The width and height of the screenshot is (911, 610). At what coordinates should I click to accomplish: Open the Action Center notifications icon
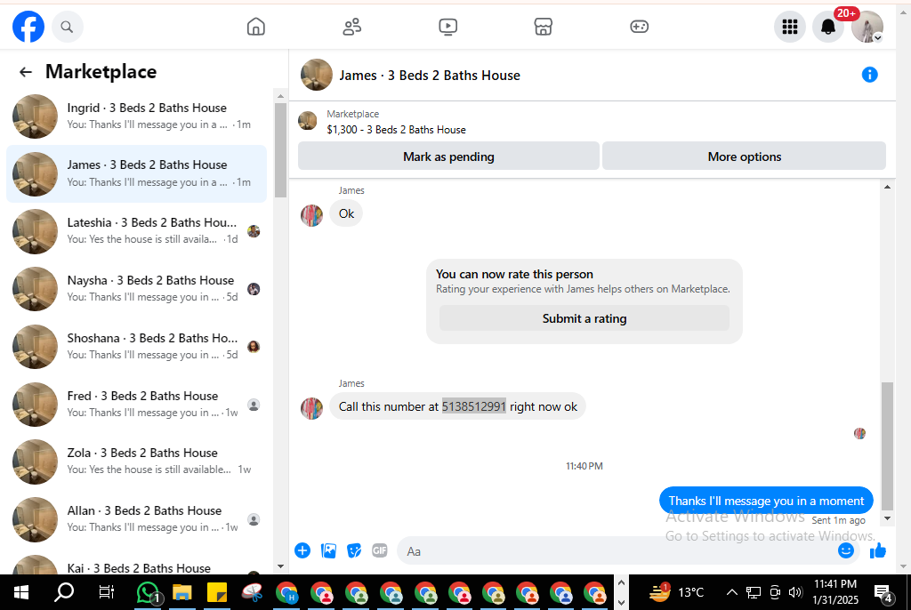coord(883,592)
